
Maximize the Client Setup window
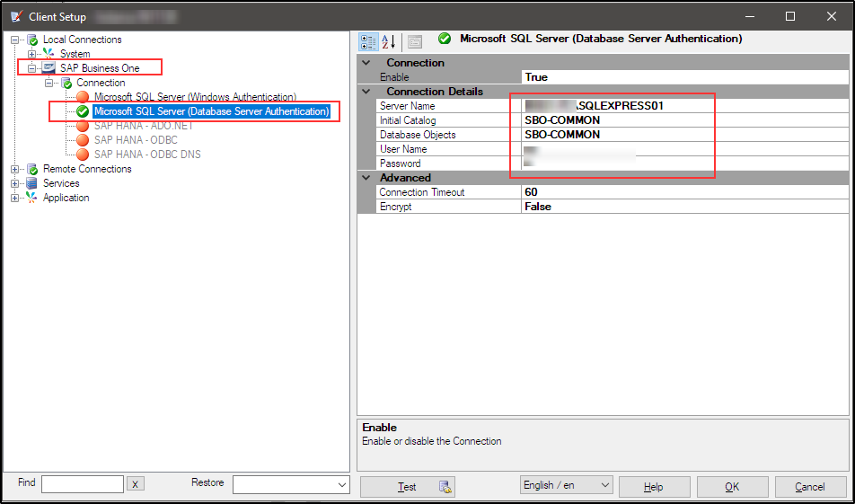pyautogui.click(x=790, y=16)
